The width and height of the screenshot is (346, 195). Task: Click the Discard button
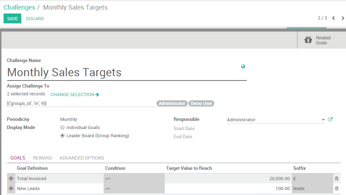tap(35, 19)
